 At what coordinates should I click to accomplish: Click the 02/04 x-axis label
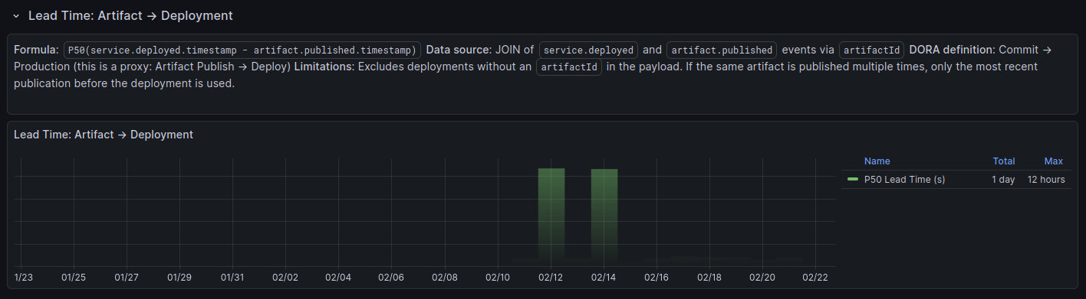tap(337, 277)
